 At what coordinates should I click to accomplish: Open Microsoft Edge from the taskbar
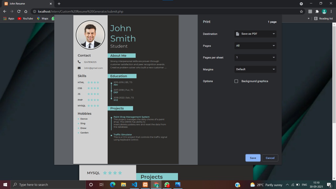[x=113, y=185]
